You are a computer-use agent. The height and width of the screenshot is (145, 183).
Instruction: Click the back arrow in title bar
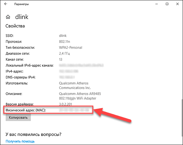coord(6,4)
